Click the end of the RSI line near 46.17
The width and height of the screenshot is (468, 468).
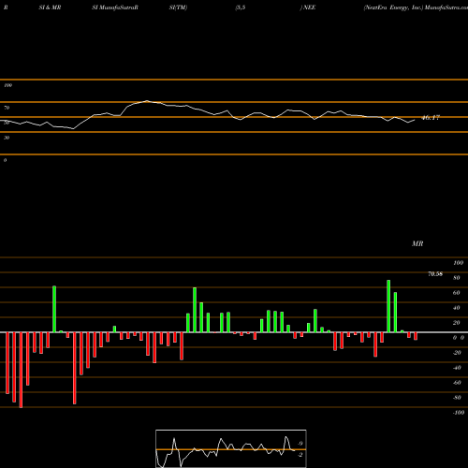tap(415, 120)
